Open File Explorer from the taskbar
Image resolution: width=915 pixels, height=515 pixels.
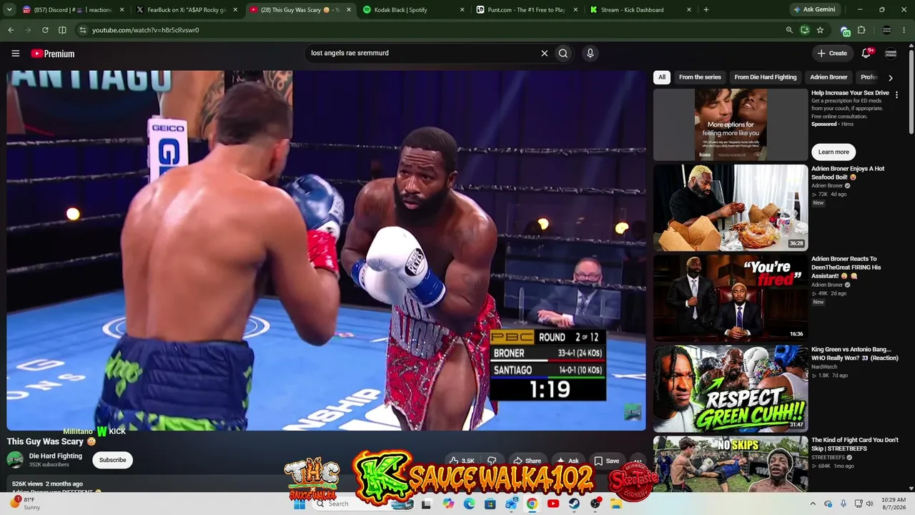(x=616, y=504)
